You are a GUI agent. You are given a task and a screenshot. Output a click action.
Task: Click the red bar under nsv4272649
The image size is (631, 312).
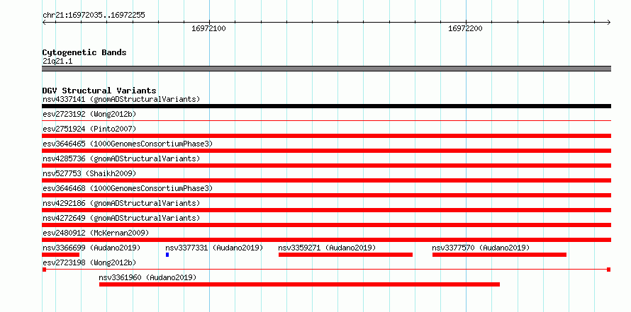pyautogui.click(x=326, y=225)
